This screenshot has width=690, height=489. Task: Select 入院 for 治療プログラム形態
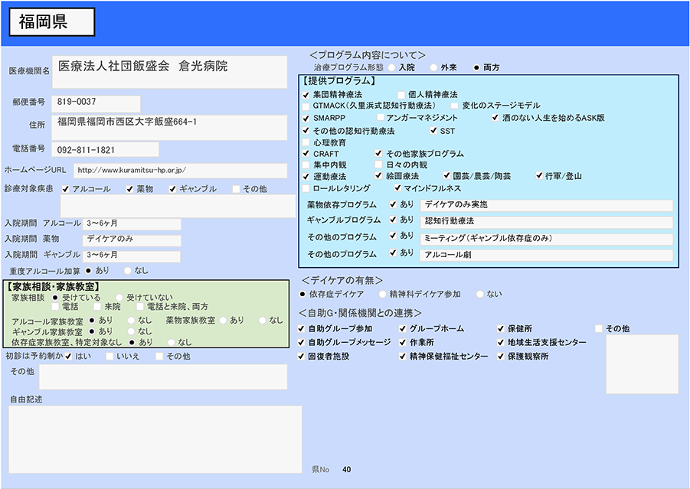pyautogui.click(x=391, y=68)
